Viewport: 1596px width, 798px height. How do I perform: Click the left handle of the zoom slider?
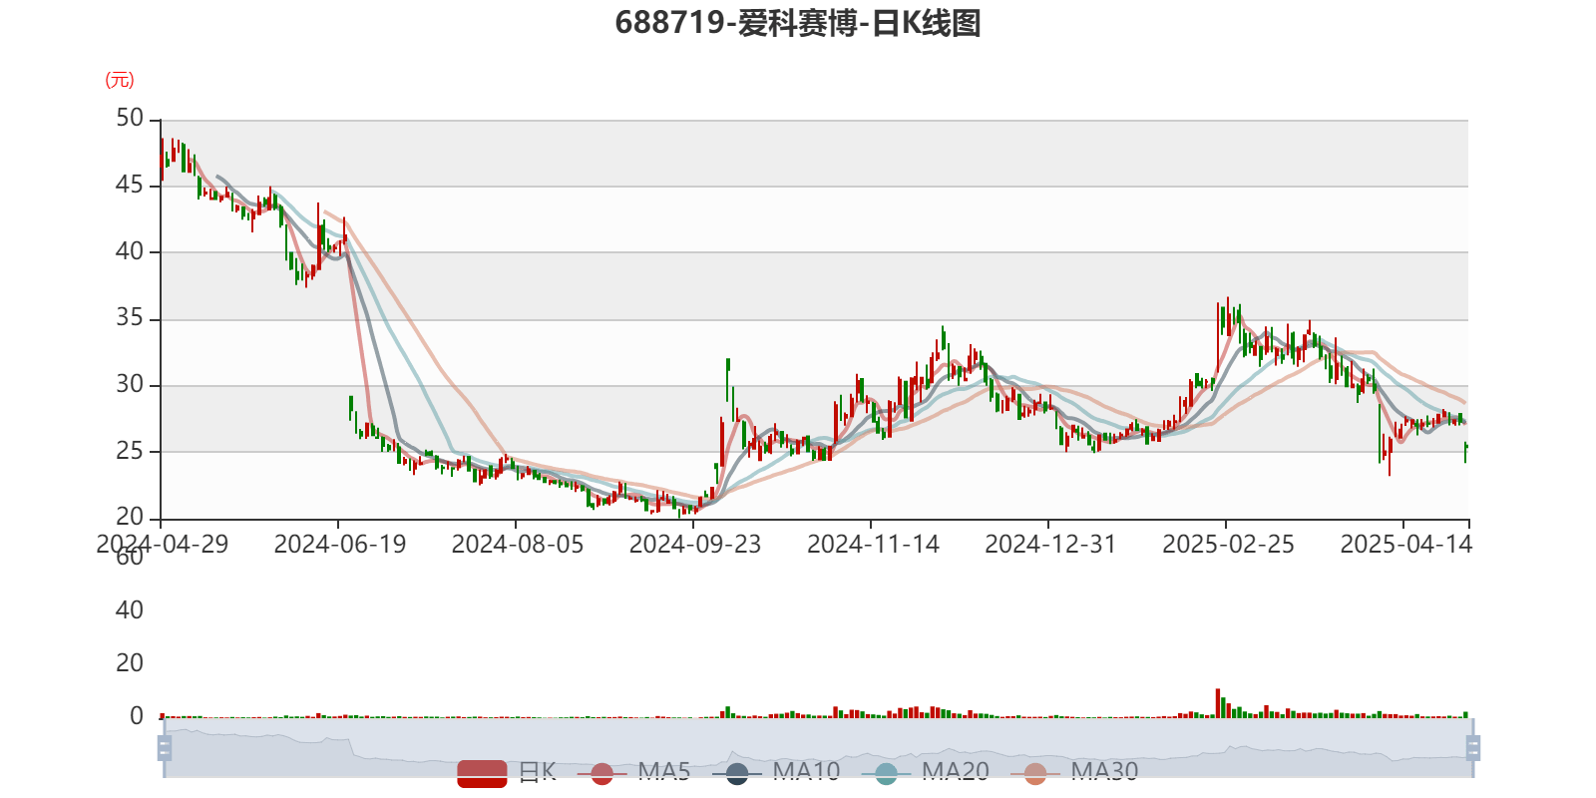(165, 748)
